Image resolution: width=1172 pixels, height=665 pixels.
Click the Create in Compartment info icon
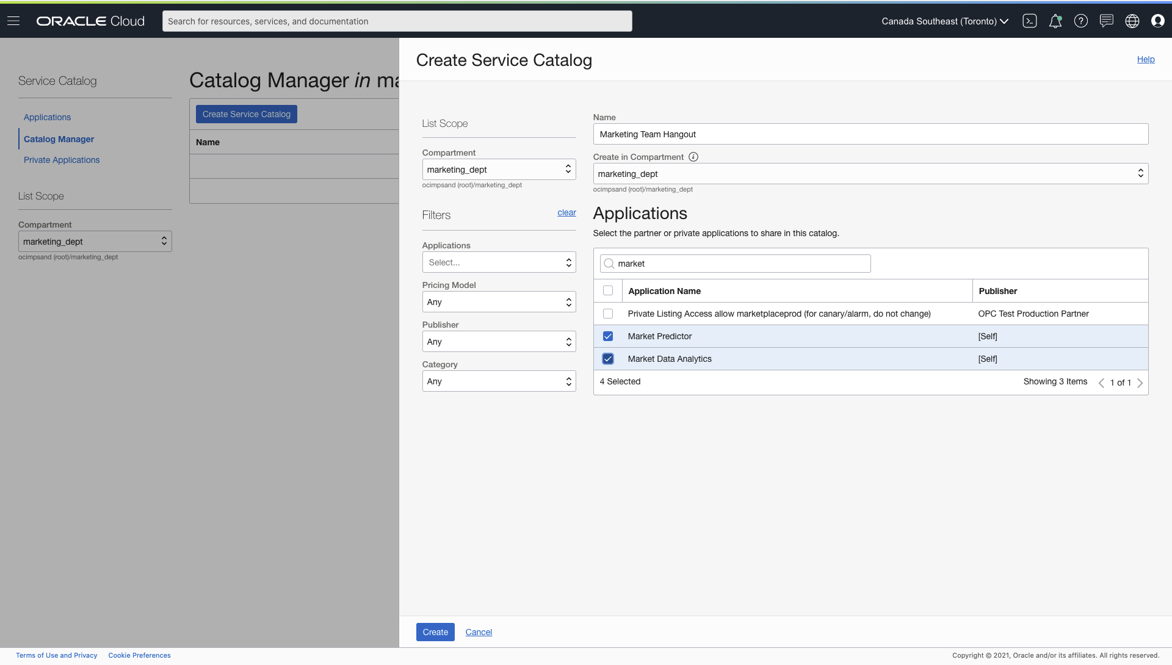(693, 157)
